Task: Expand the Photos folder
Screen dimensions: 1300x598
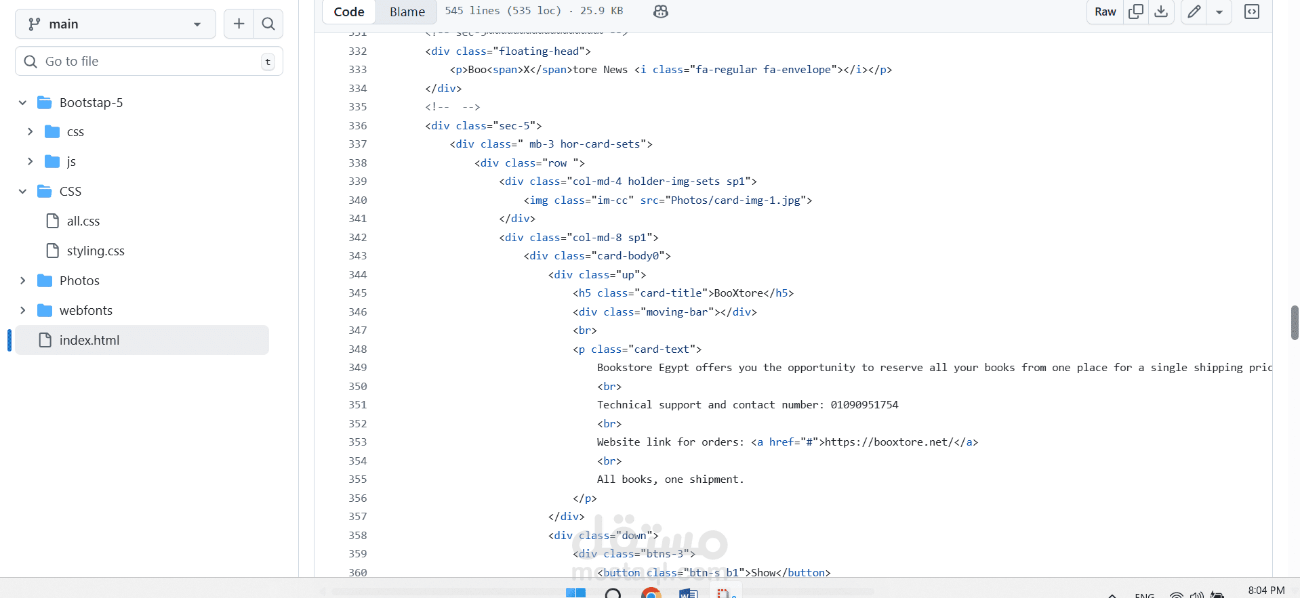Action: coord(22,280)
